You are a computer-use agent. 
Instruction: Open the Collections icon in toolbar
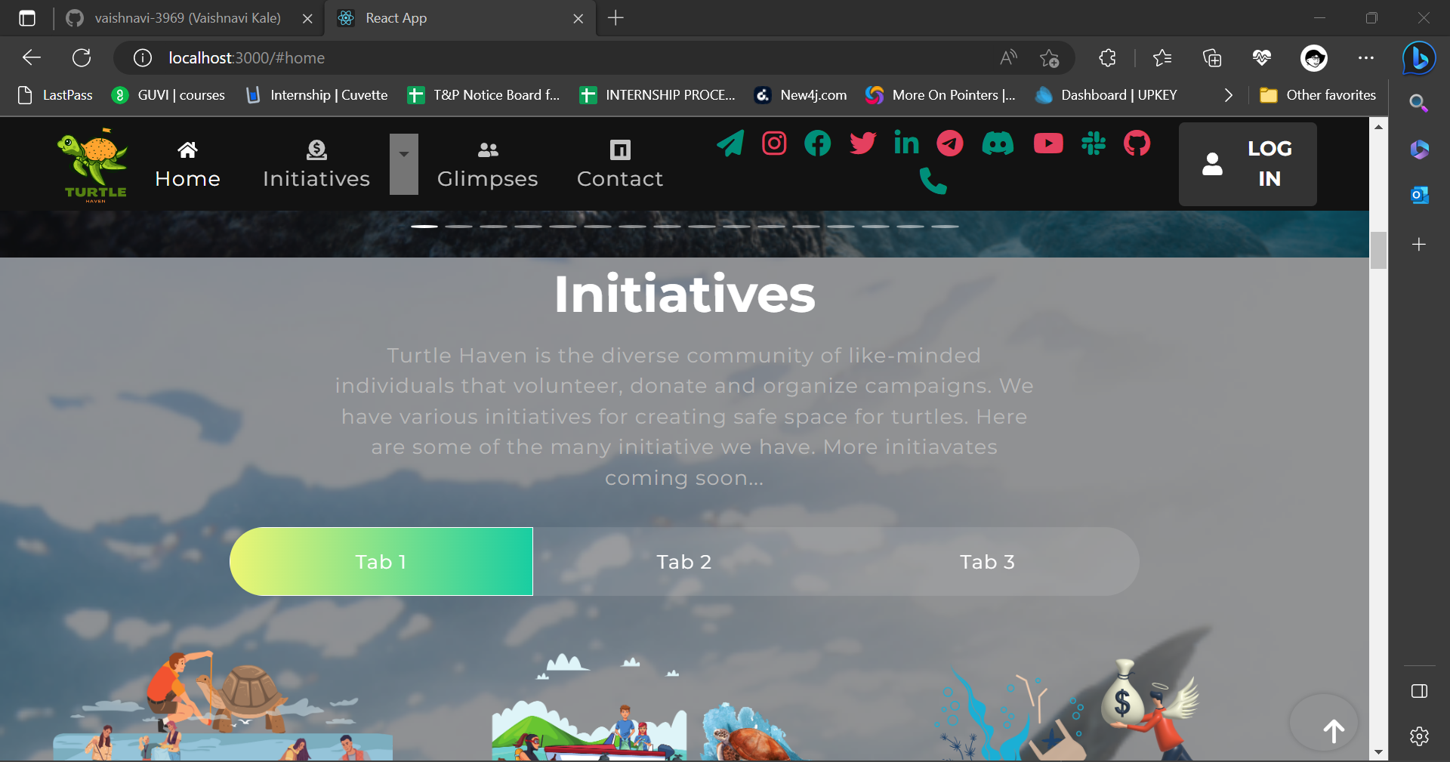[x=1212, y=57]
